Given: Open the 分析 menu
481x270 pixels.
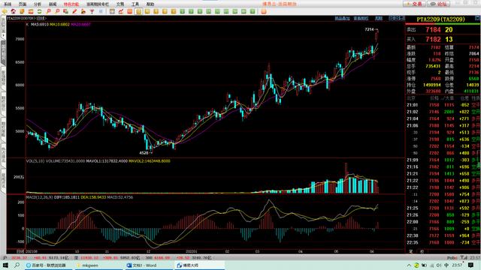Looking at the screenshot, I should click(38, 4).
